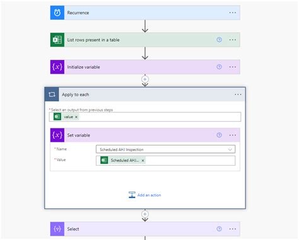This screenshot has width=299, height=240.
Task: Click the Set variable purple icon
Action: tap(57, 135)
